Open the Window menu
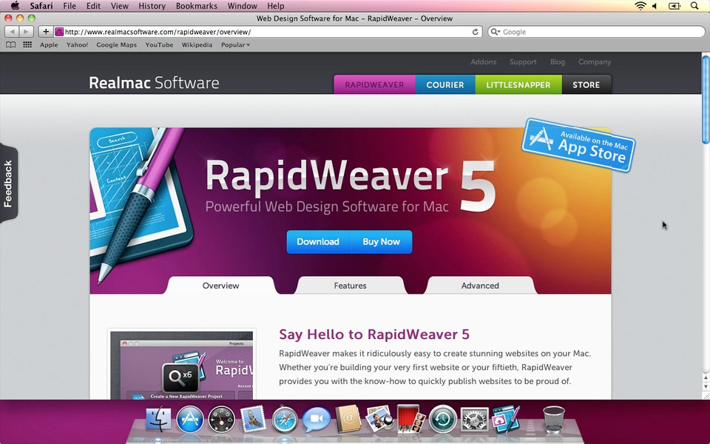 [243, 6]
